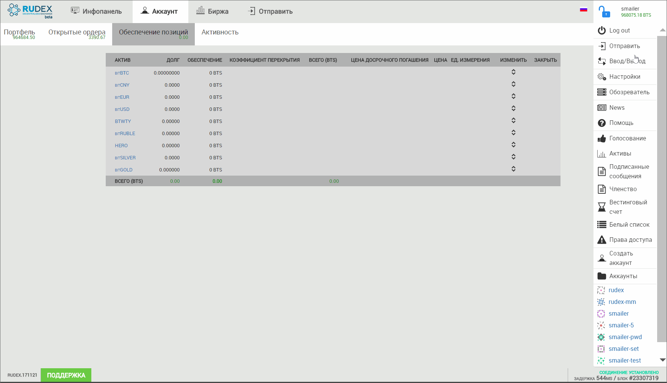667x383 pixels.
Task: Click the block number #23307319 in the footer
Action: click(x=644, y=378)
